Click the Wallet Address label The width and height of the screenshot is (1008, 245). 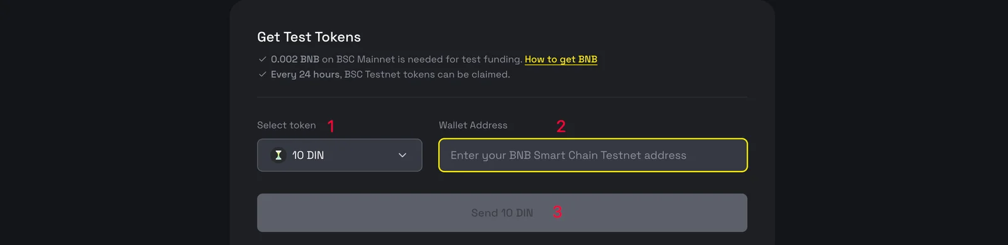coord(473,125)
